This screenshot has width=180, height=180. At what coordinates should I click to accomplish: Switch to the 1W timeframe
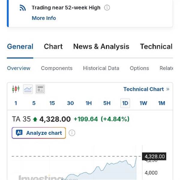pos(143,103)
